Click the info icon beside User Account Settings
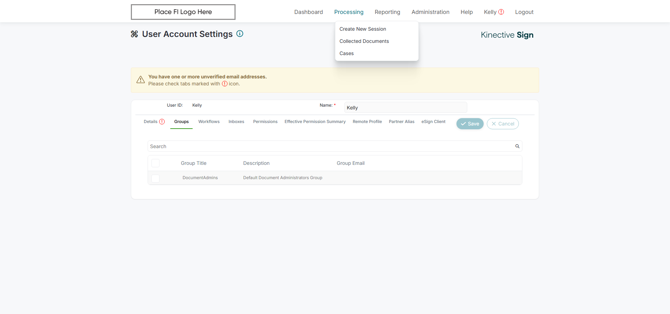670x314 pixels. click(240, 34)
